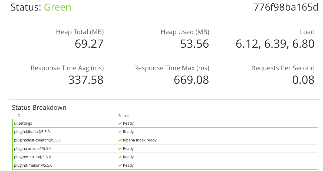This screenshot has height=171, width=323.
Task: Click the plugin:timelion@5.5.0 status checkmark
Action: (x=120, y=165)
